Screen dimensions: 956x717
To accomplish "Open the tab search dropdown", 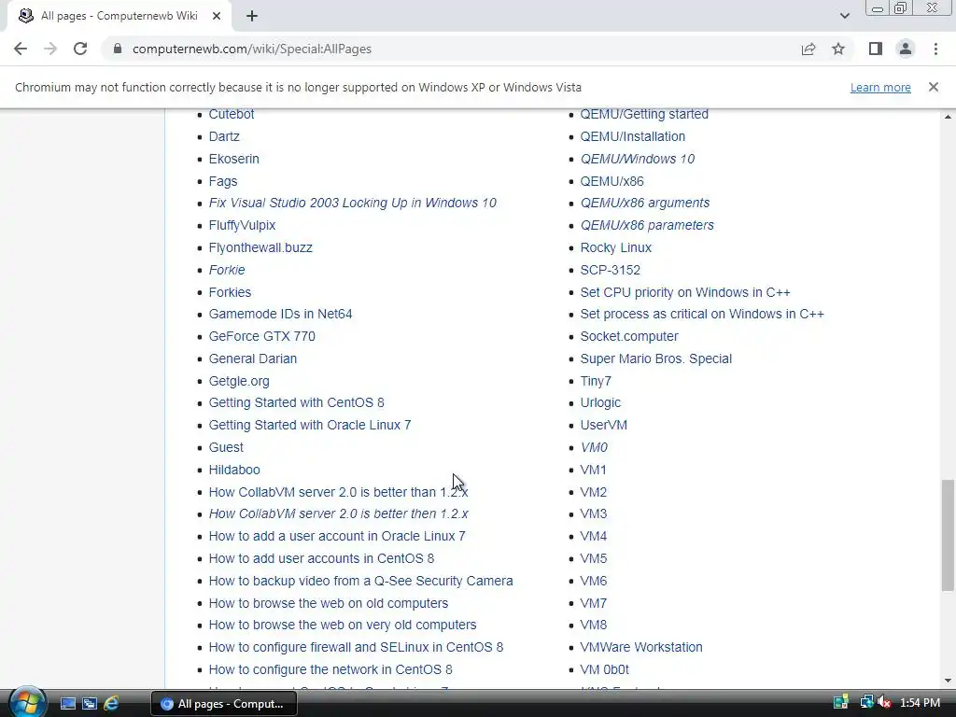I will click(x=844, y=16).
